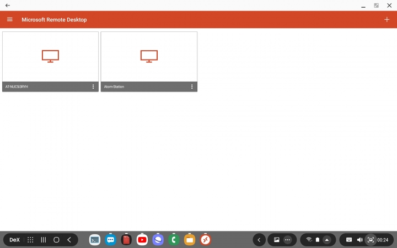
Task: Expand quick settings with up arrow
Action: [x=327, y=240]
